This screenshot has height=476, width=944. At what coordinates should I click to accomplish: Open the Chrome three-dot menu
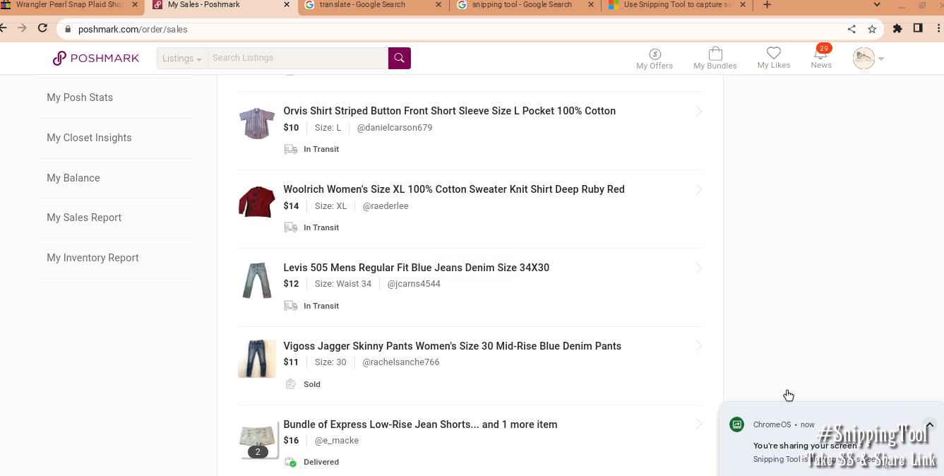938,28
